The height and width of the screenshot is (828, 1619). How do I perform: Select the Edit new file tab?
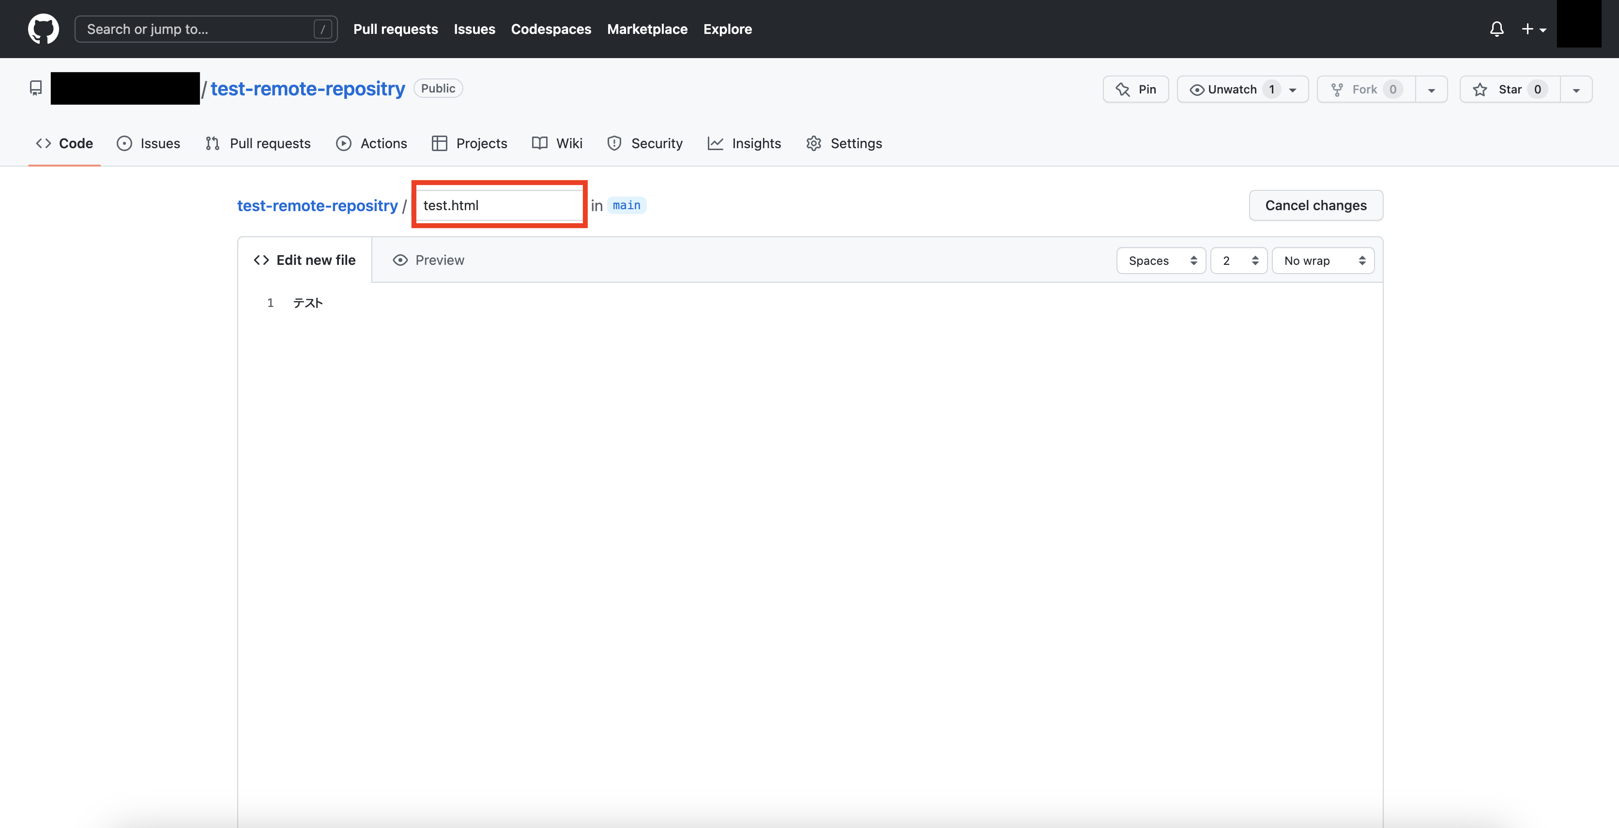[x=304, y=261]
